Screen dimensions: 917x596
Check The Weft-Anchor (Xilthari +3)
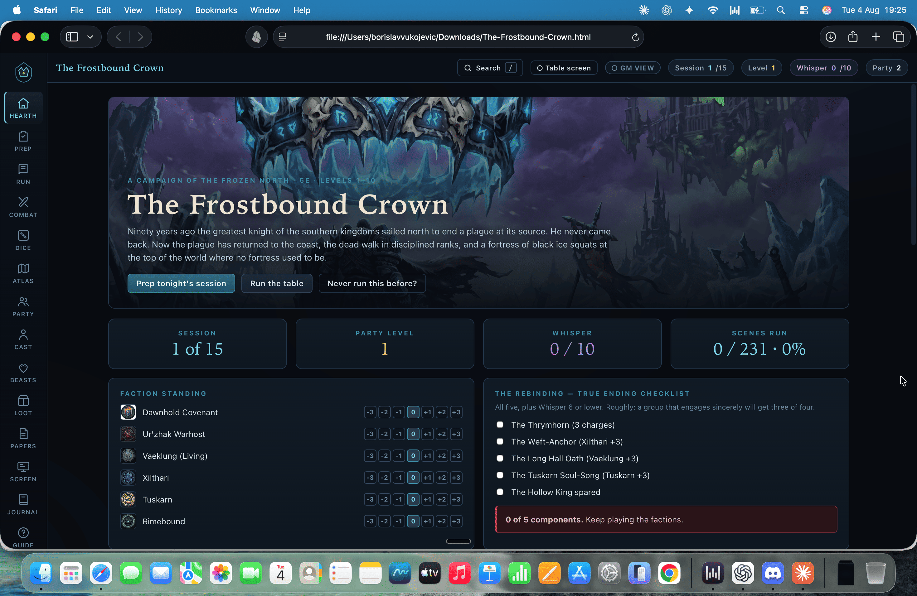[500, 442]
